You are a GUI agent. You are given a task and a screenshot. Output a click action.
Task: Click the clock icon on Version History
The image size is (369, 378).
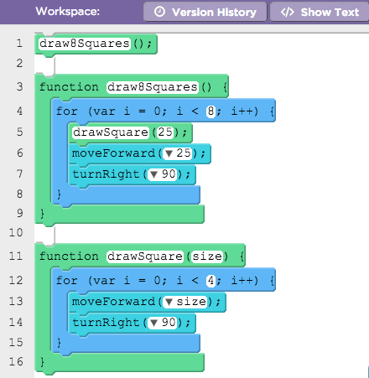pos(159,12)
